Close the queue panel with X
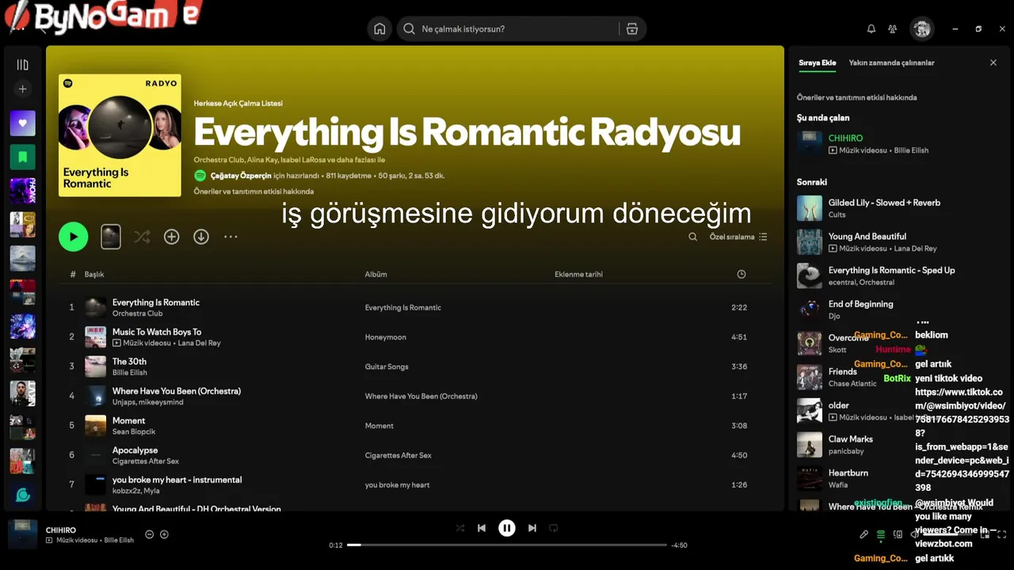The height and width of the screenshot is (570, 1014). coord(993,63)
